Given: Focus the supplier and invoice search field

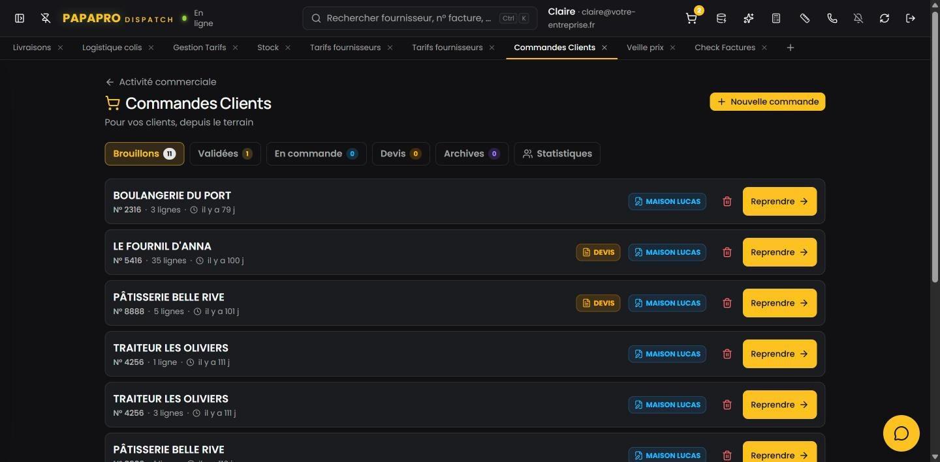Looking at the screenshot, I should pos(420,18).
